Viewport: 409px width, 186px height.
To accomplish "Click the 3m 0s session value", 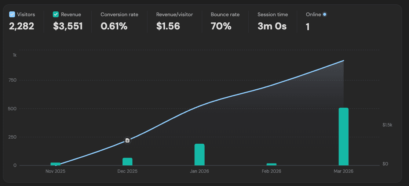I will click(x=272, y=26).
